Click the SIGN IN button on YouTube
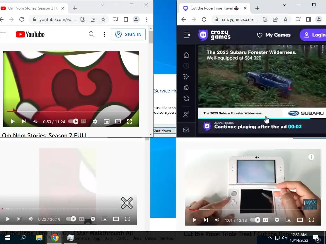 128,34
